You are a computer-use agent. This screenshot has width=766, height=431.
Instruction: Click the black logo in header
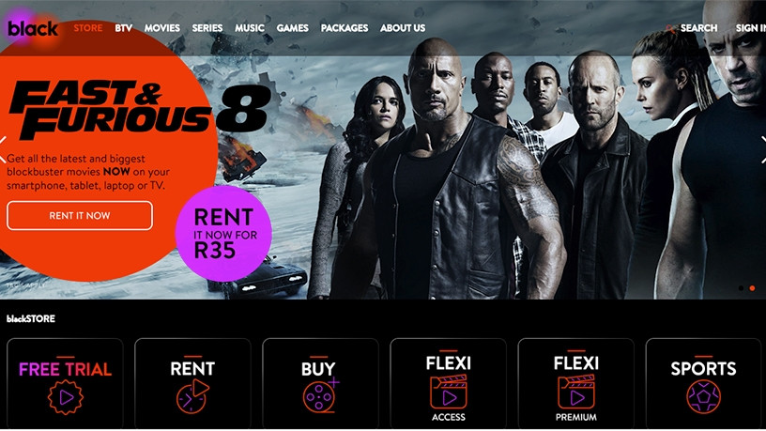coord(33,28)
